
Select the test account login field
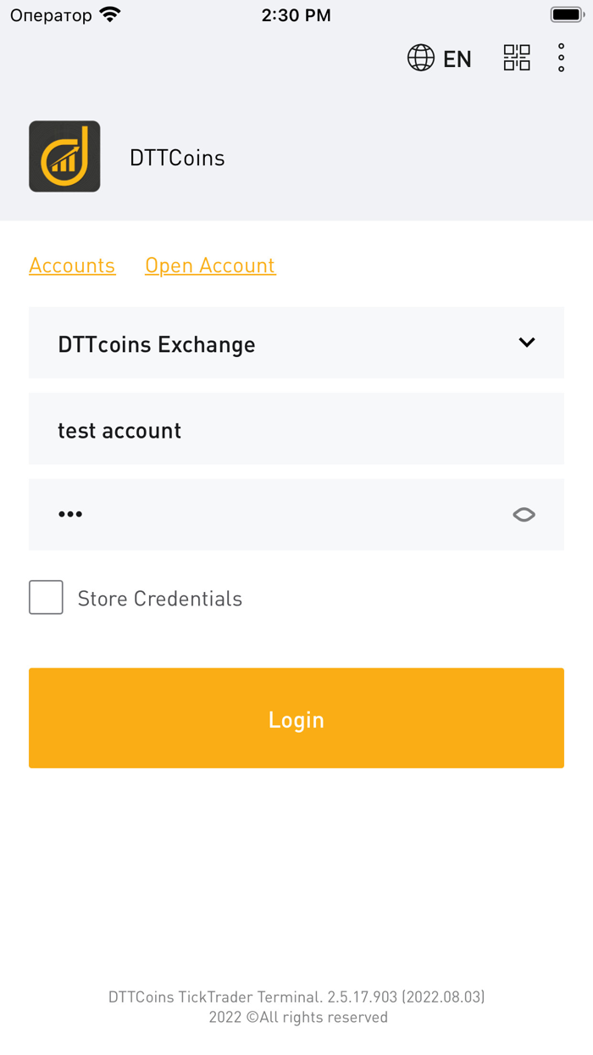coord(296,428)
